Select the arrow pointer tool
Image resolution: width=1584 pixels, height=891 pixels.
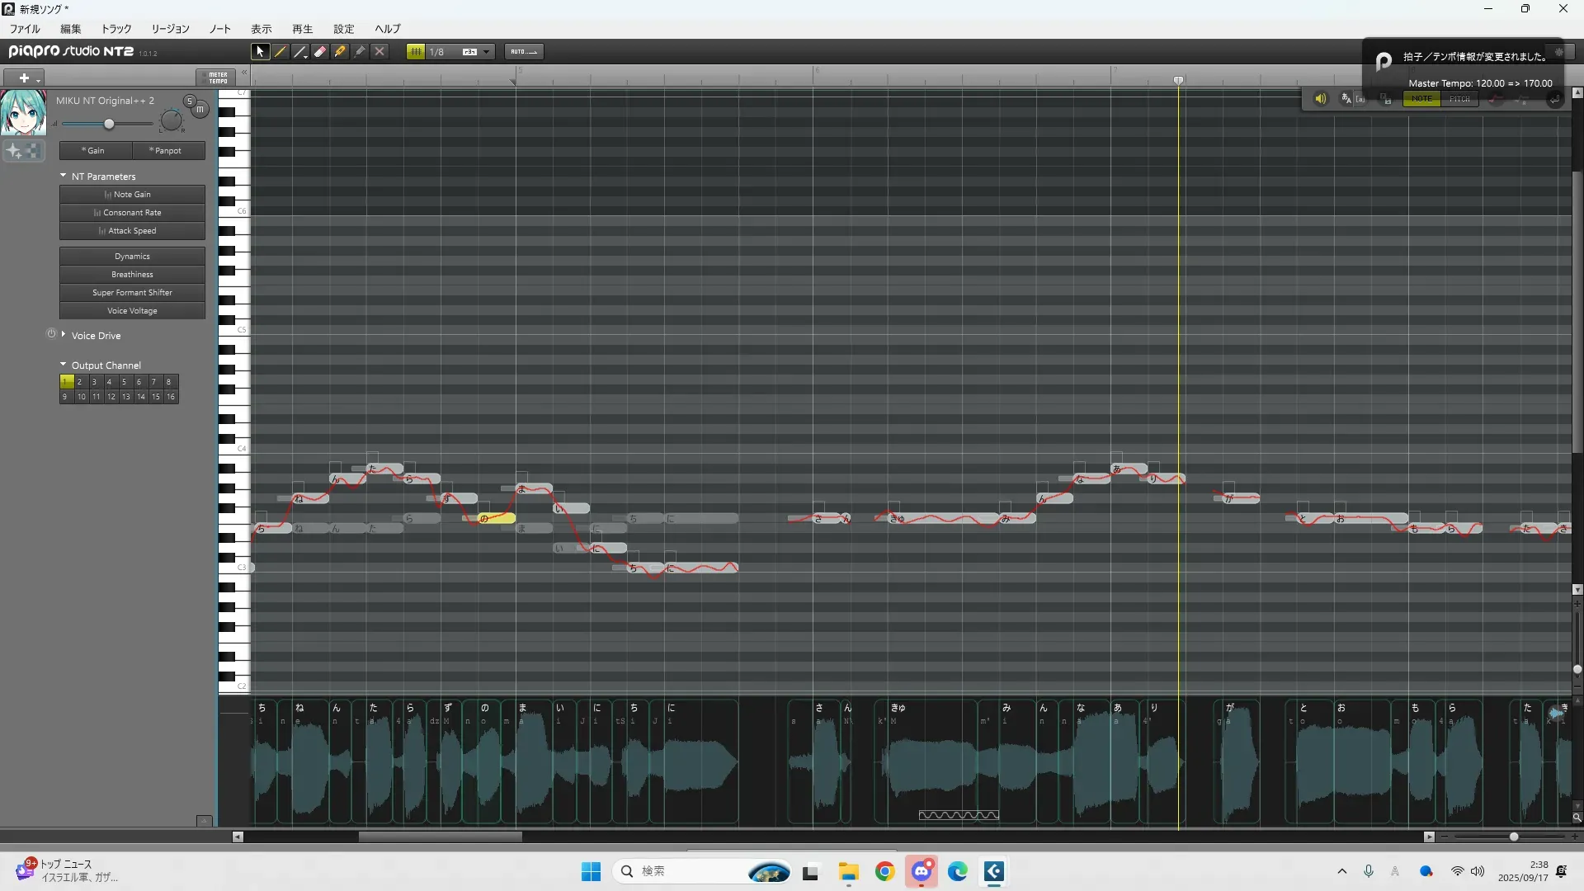pyautogui.click(x=260, y=51)
